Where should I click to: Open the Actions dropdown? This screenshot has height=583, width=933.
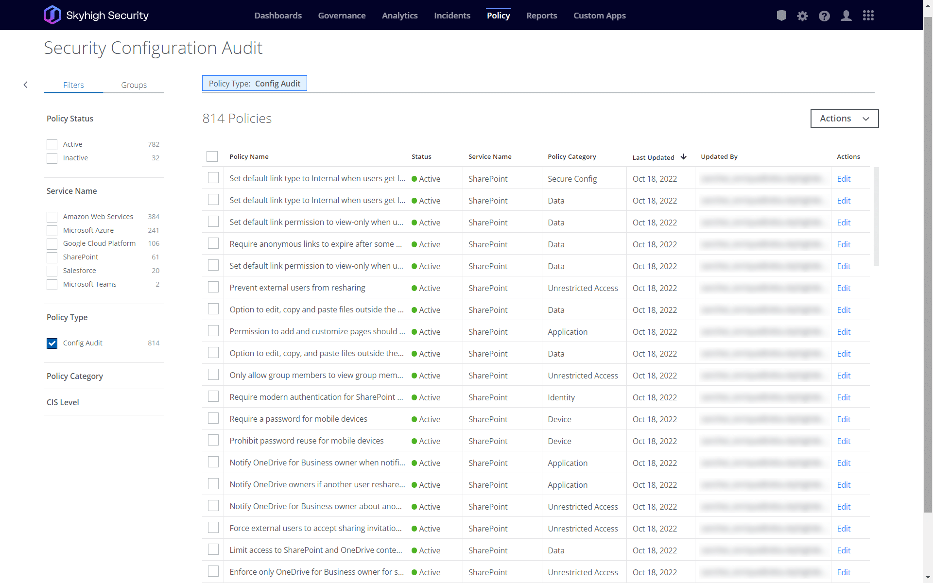[844, 119]
